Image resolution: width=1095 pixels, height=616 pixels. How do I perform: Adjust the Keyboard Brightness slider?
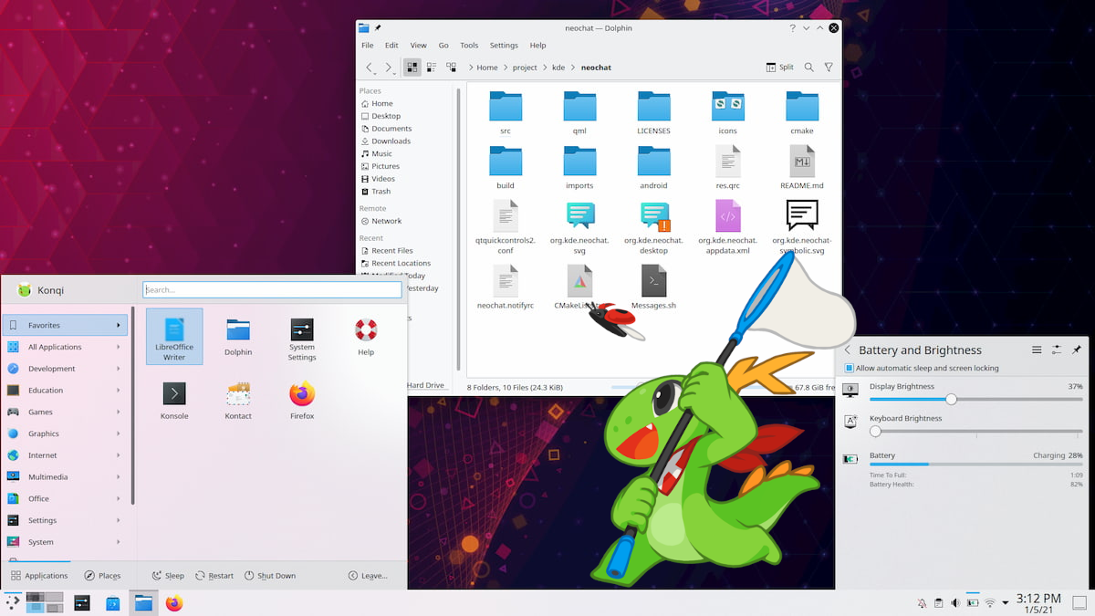[976, 431]
